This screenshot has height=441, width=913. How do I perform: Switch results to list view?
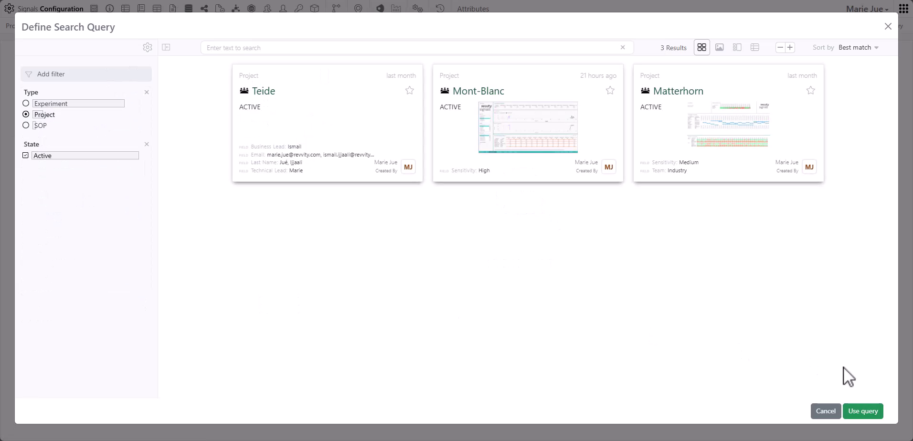coord(737,47)
